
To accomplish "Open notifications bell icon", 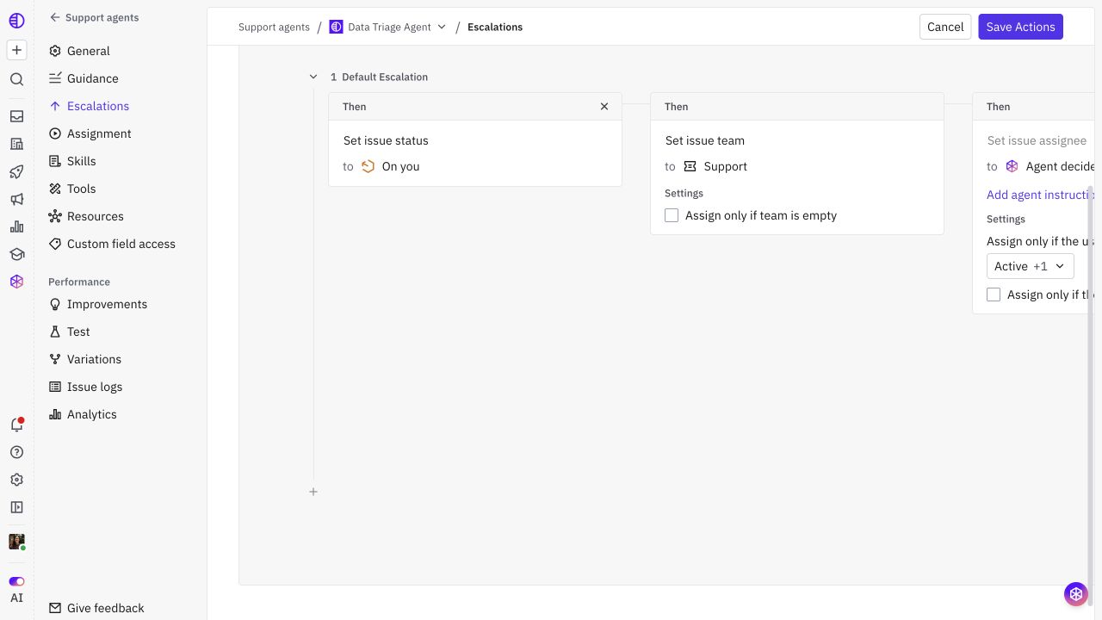I will 16,425.
